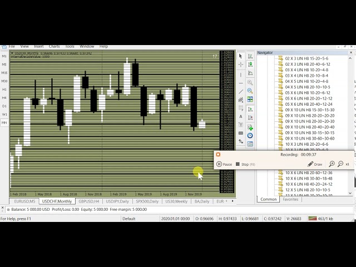Select the text label tool (A)
This screenshot has height=267, width=356.
point(240,117)
